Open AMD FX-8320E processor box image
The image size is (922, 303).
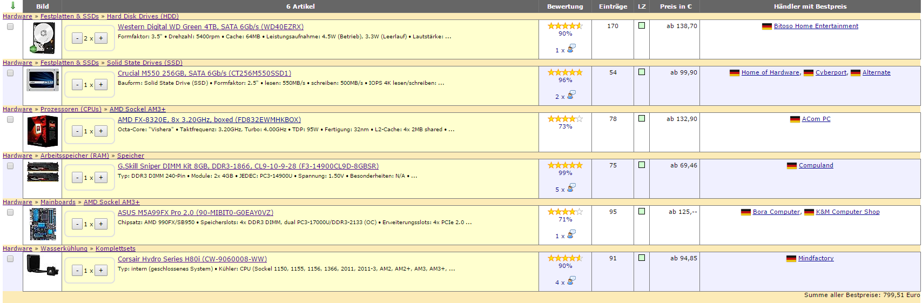tap(43, 131)
